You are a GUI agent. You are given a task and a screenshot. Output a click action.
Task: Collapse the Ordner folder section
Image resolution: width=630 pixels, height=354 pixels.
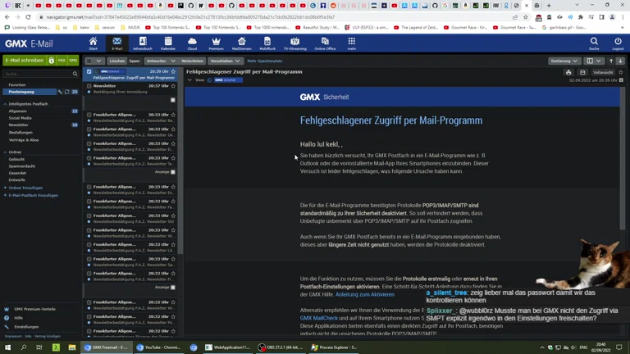pos(5,152)
